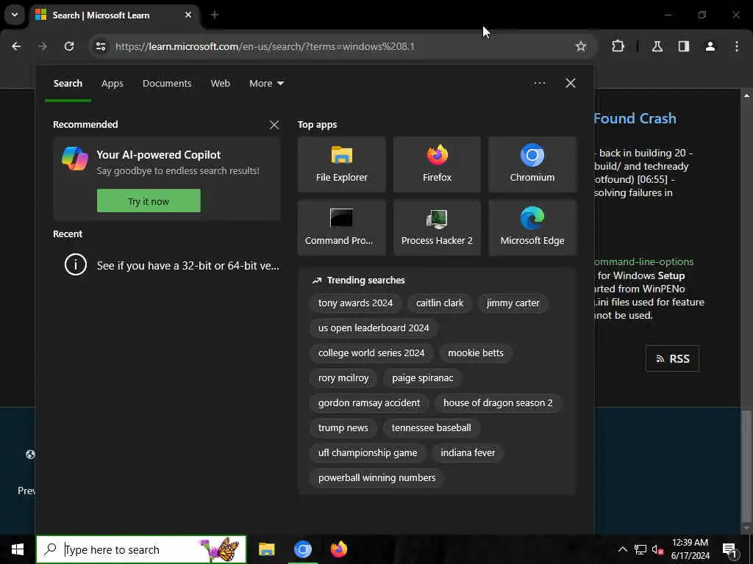Expand the tab search dropdown
This screenshot has width=753, height=564.
[x=15, y=15]
